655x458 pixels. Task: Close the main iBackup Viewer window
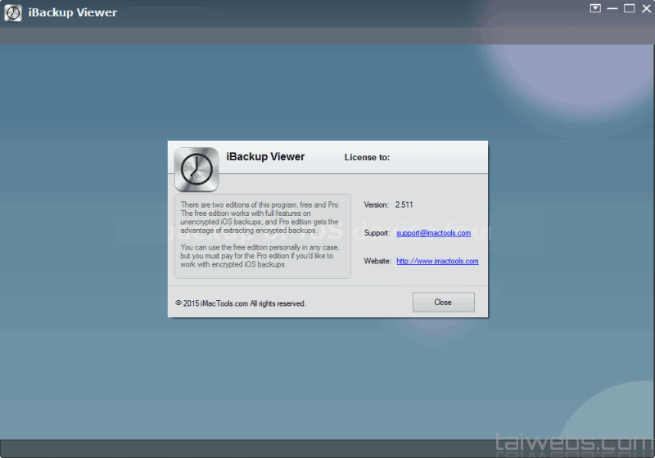point(645,8)
